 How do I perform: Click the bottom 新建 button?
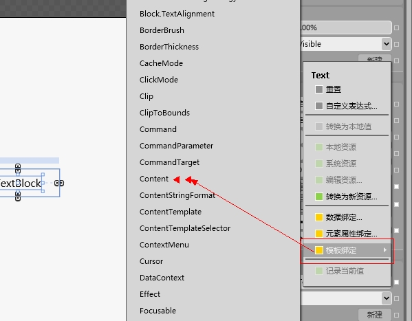[x=374, y=314]
